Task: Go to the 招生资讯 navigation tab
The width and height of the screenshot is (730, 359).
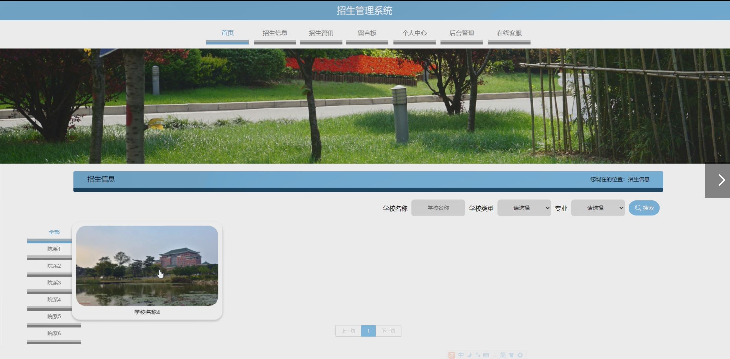Action: pos(321,33)
